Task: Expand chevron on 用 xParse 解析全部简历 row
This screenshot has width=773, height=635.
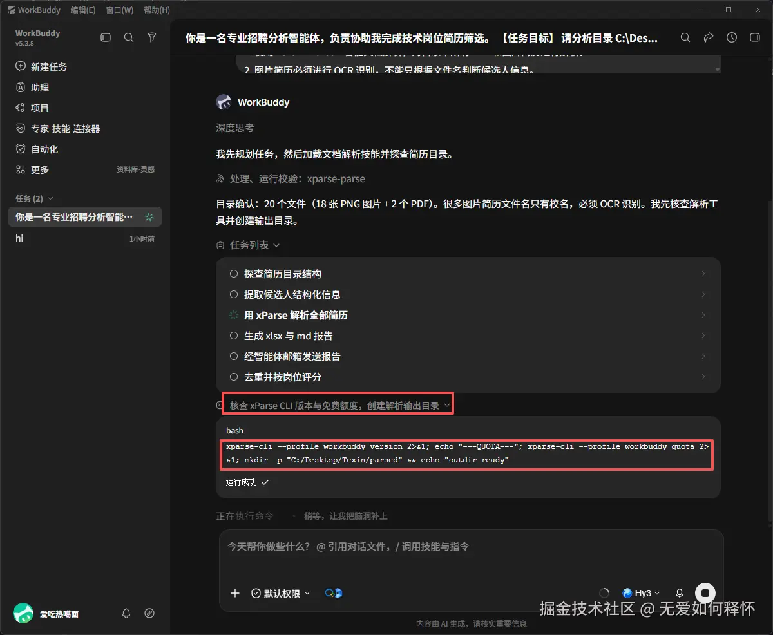Action: [x=703, y=315]
